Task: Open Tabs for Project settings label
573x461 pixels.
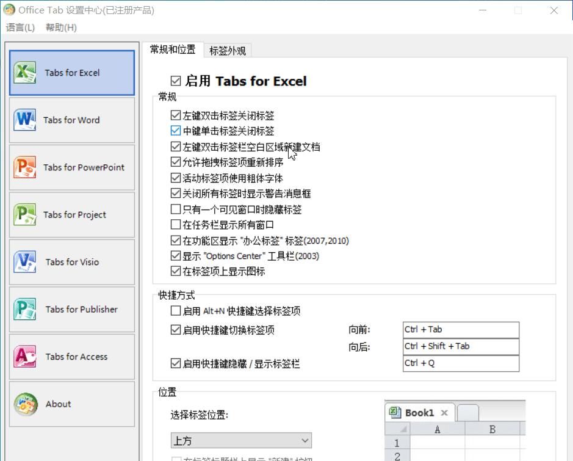Action: [x=74, y=214]
